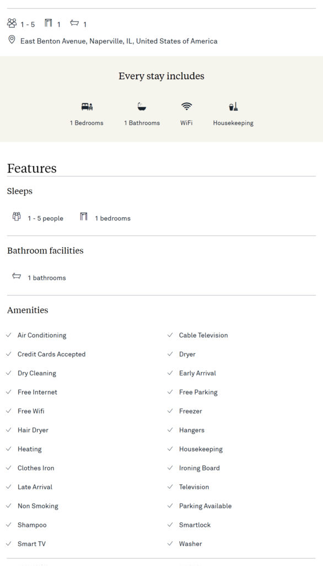This screenshot has height=566, width=323.
Task: Click the bathtub icon beside 1 bathrooms
Action: (17, 276)
